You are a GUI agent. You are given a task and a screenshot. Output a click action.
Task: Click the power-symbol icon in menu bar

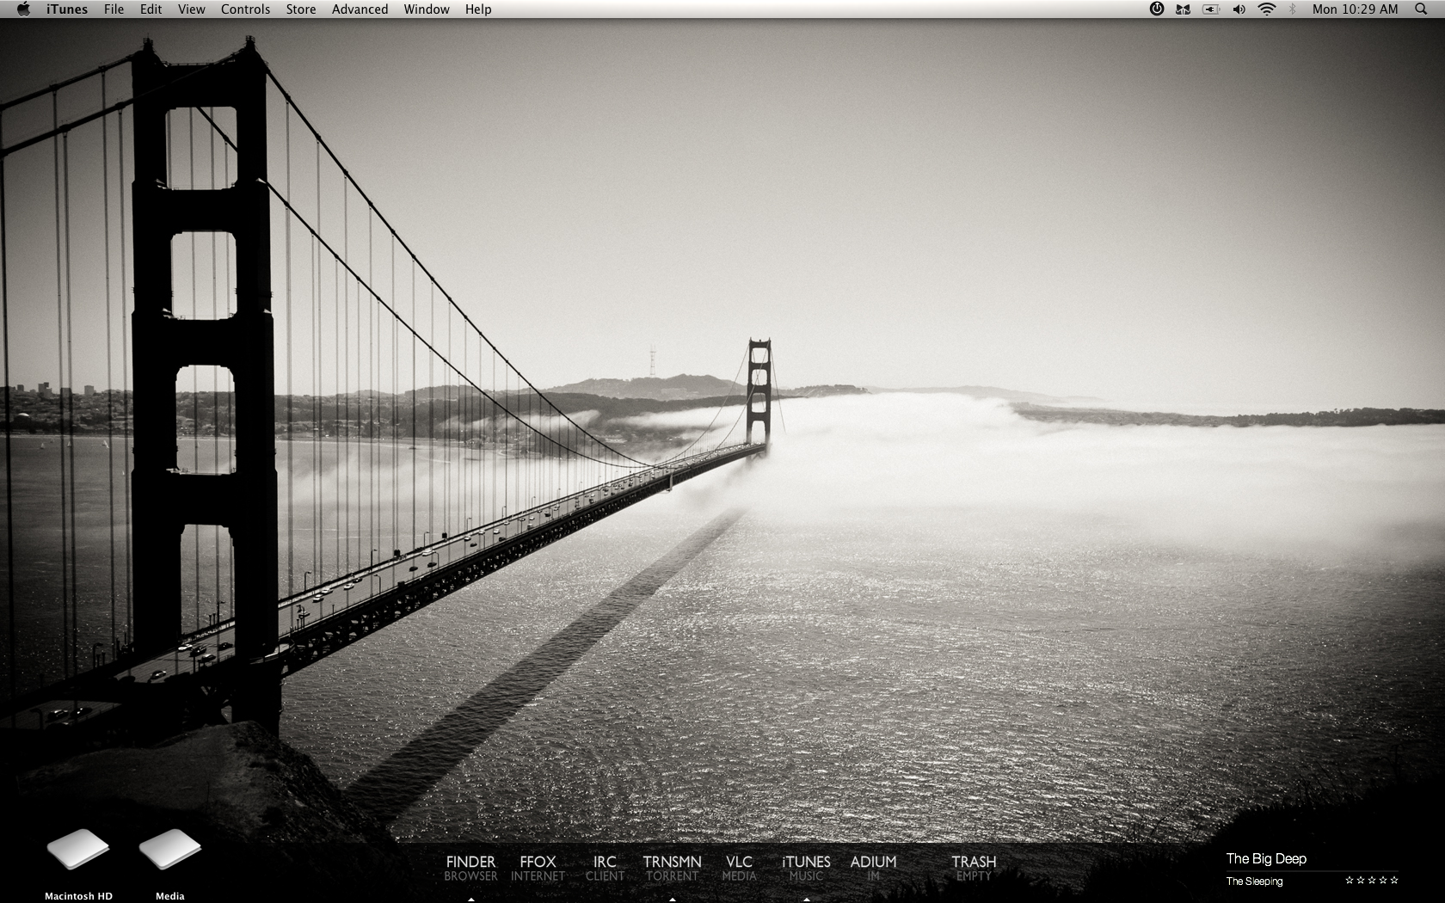tap(1157, 9)
